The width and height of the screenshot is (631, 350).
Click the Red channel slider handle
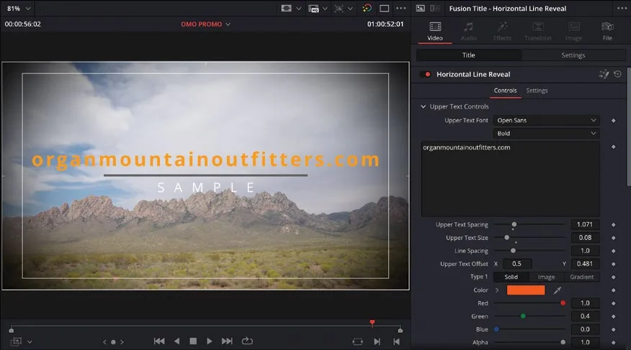tap(563, 303)
